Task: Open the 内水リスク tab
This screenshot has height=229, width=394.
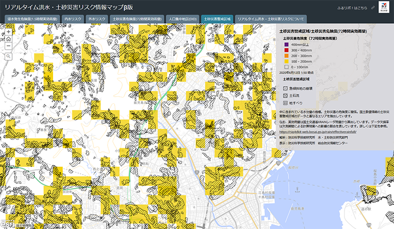Action: pyautogui.click(x=72, y=19)
